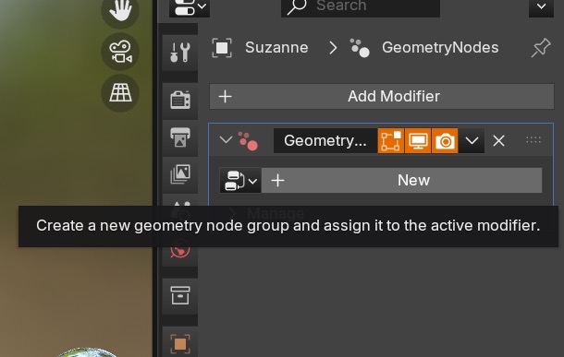564x357 pixels.
Task: Browse existing node groups dropdown
Action: tap(240, 180)
